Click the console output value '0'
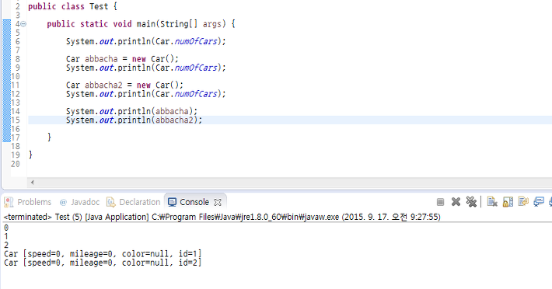Image resolution: width=552 pixels, height=289 pixels. tap(6, 228)
